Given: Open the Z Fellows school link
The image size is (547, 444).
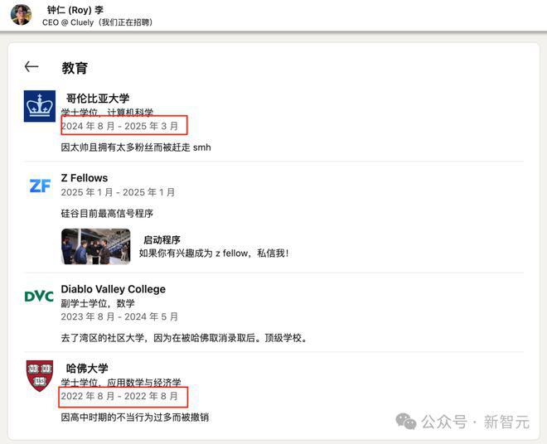Looking at the screenshot, I should coord(85,178).
